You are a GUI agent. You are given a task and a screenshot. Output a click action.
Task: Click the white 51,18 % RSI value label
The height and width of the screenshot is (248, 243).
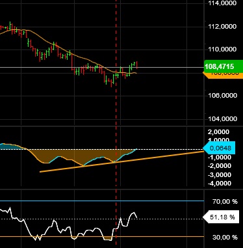[221, 217]
